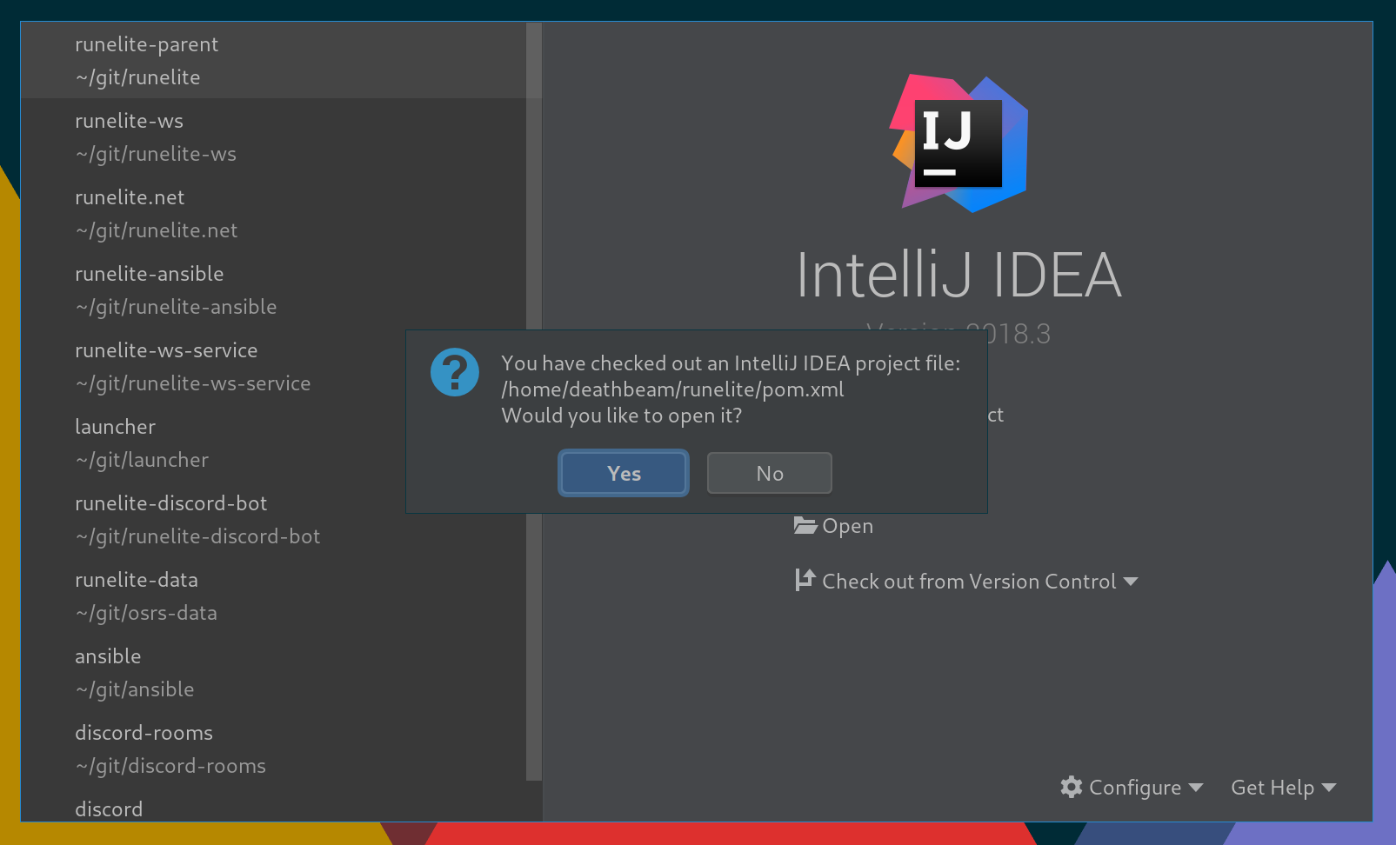This screenshot has height=845, width=1396.
Task: Click the question mark dialog icon
Action: coord(455,372)
